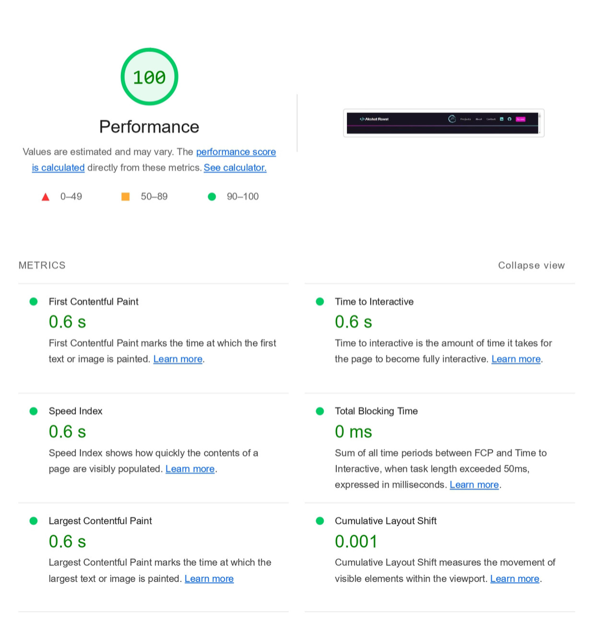
Task: Open the See calculator link
Action: [x=235, y=168]
